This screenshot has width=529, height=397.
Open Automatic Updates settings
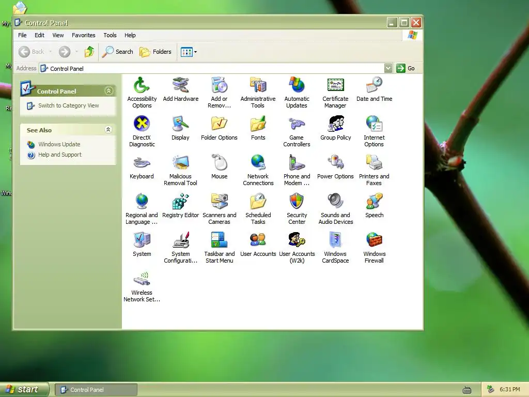coord(297,92)
